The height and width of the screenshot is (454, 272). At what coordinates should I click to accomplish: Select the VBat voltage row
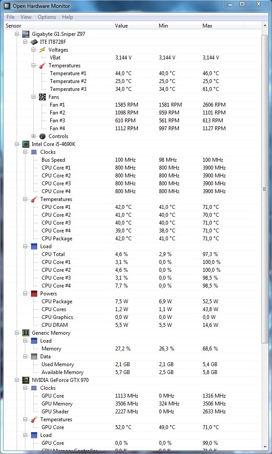[x=132, y=58]
